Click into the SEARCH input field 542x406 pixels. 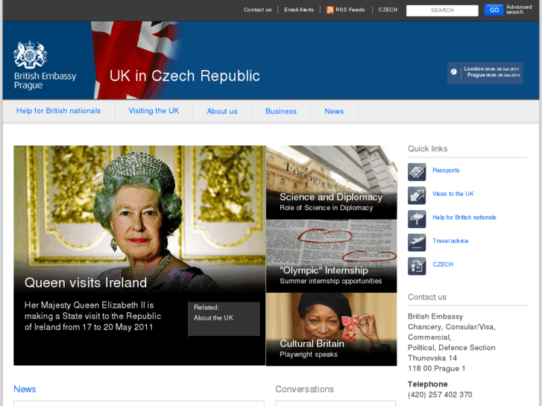click(442, 10)
